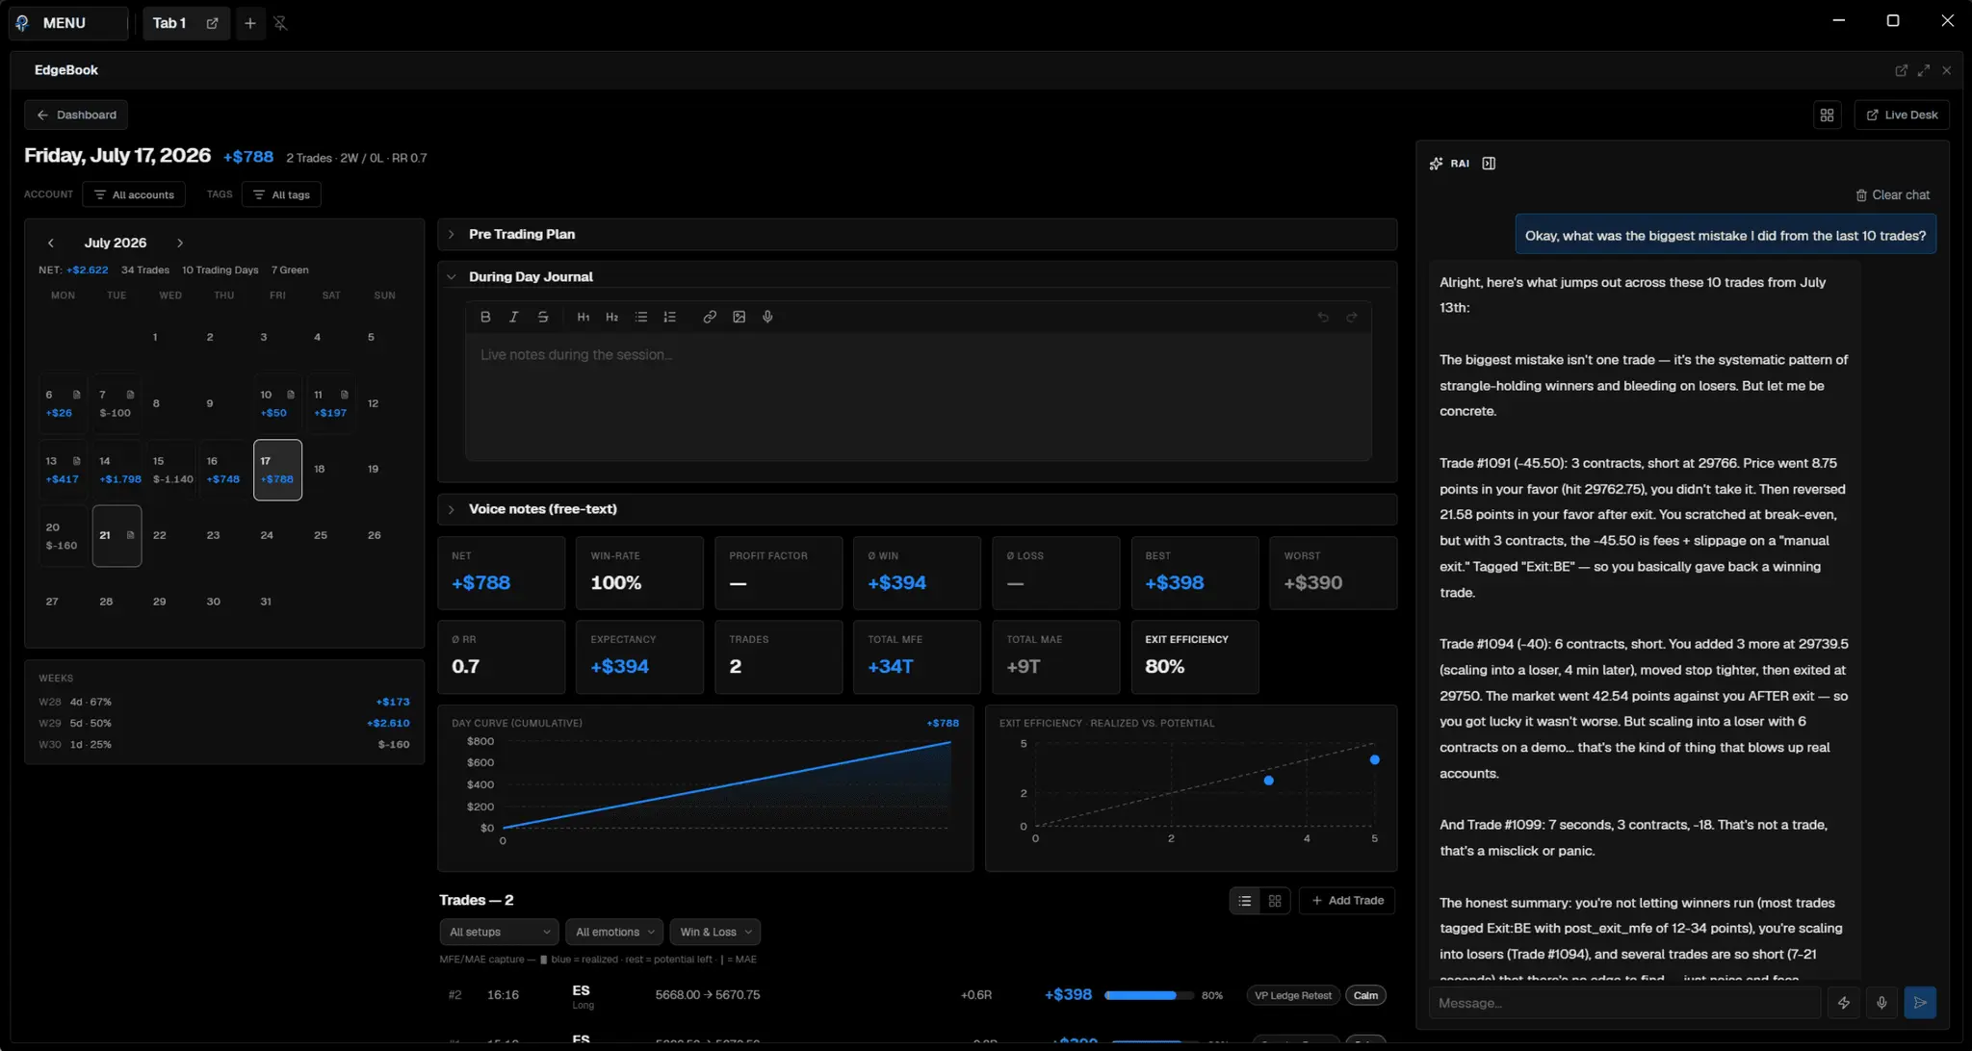The image size is (1972, 1051).
Task: Open the MENU button
Action: pyautogui.click(x=68, y=23)
